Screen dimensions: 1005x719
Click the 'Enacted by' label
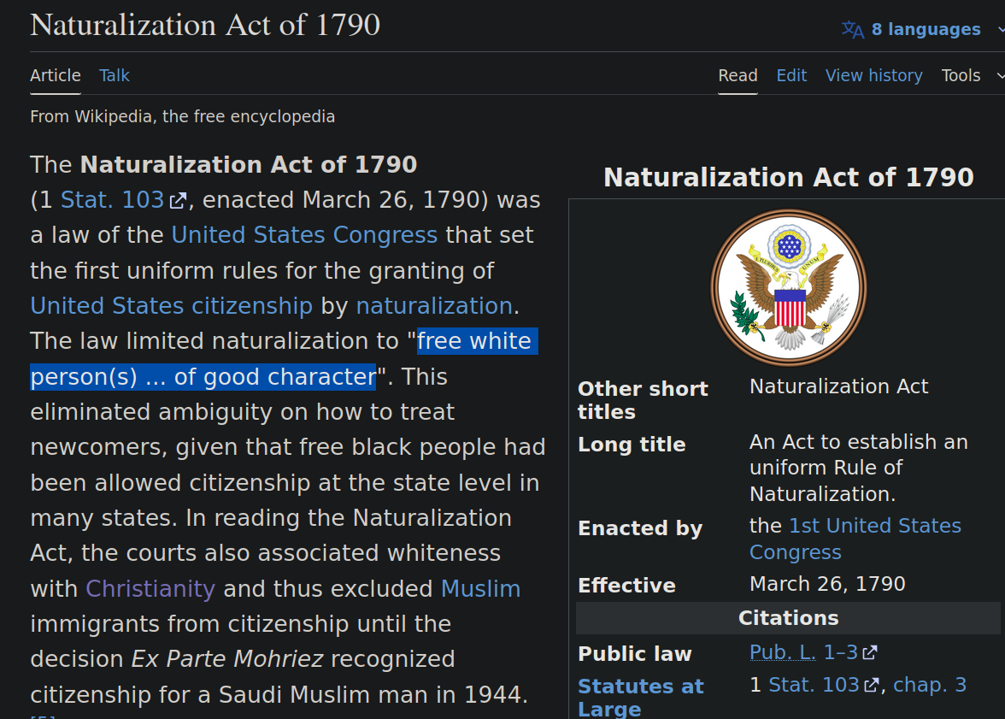coord(640,528)
